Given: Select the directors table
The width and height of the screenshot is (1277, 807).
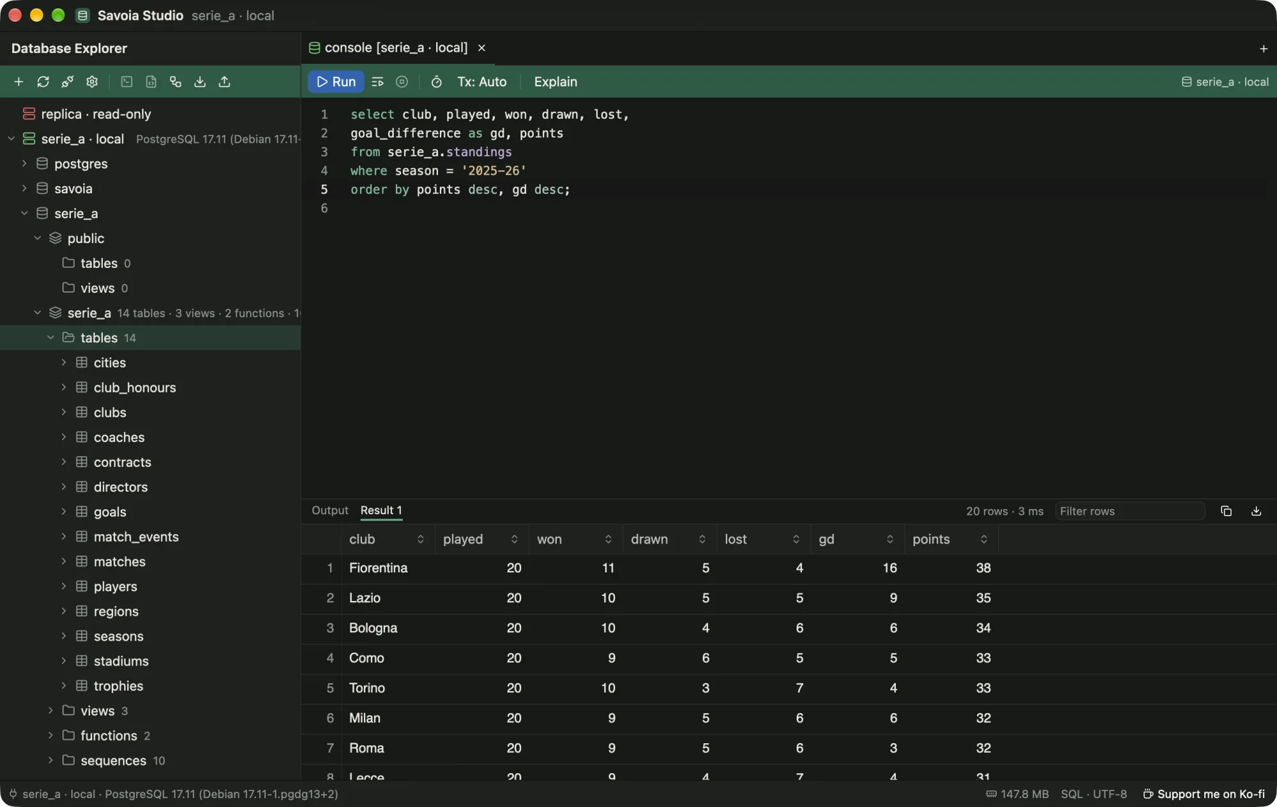Looking at the screenshot, I should 150,487.
